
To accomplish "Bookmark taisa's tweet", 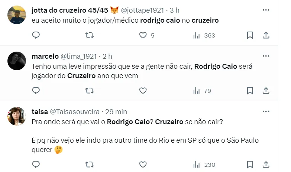I will point(250,164).
